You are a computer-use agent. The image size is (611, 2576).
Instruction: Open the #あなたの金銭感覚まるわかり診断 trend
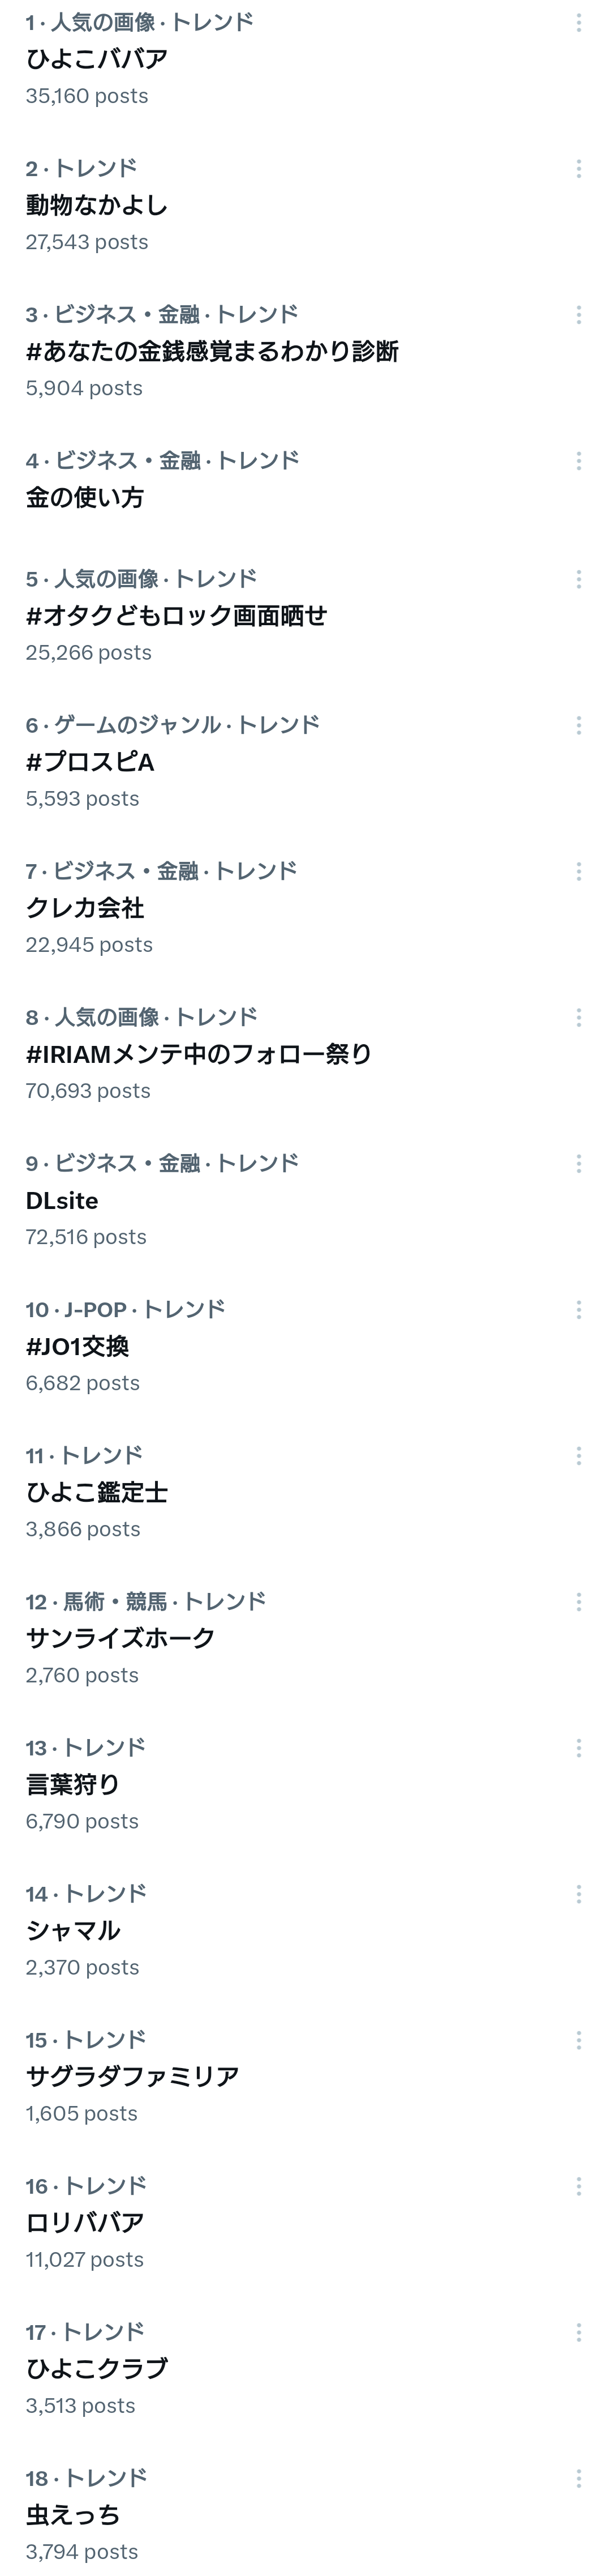(x=212, y=351)
